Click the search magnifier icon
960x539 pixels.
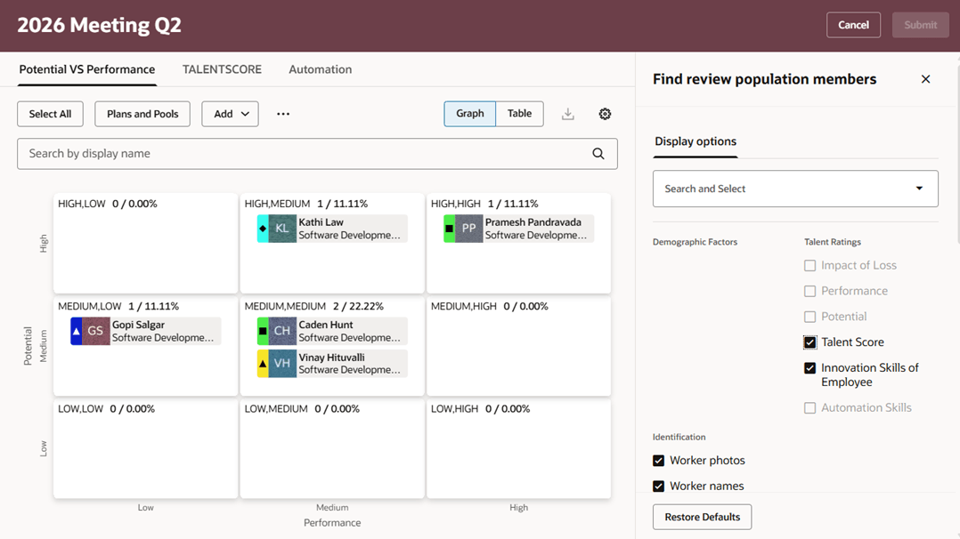598,154
